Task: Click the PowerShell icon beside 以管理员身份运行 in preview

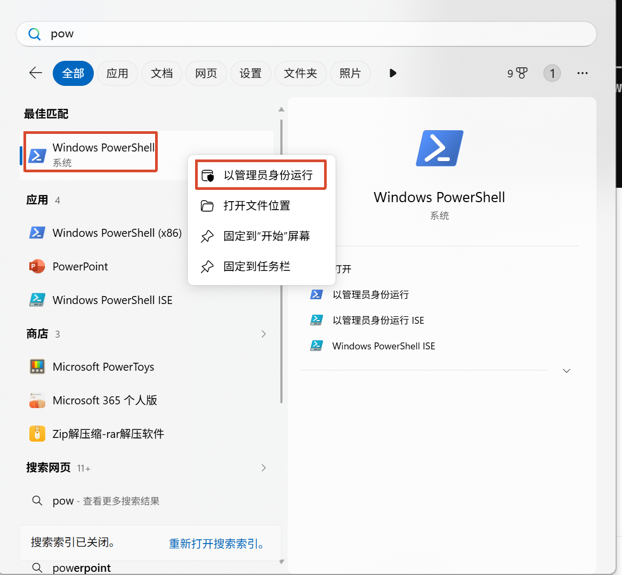Action: point(316,294)
